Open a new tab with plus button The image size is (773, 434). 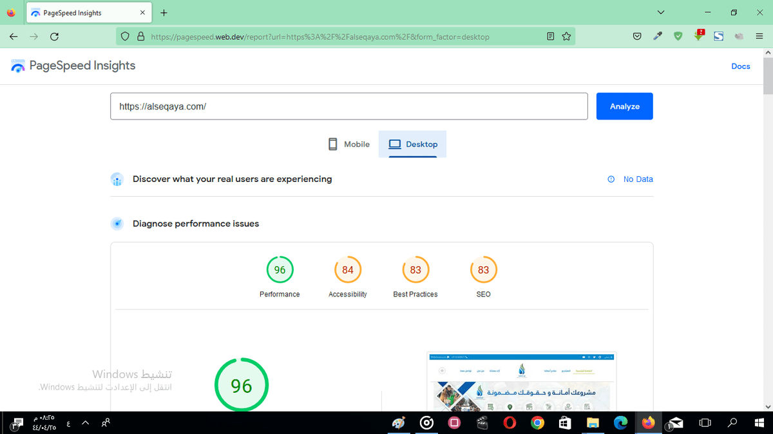coord(164,13)
